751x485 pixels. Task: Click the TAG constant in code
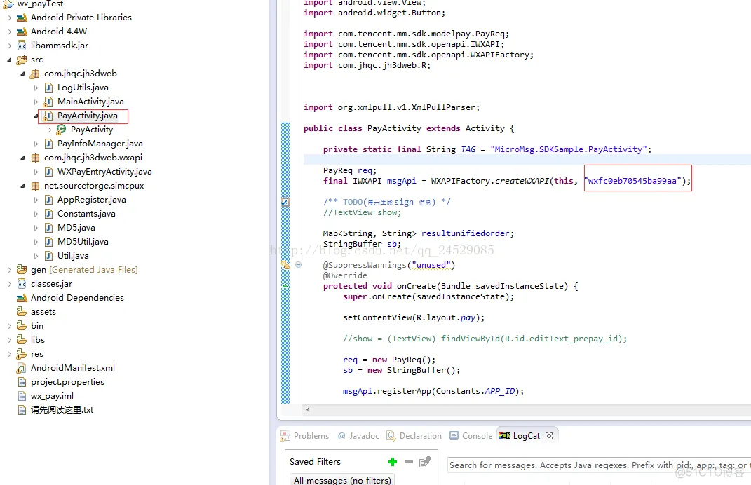pos(468,149)
